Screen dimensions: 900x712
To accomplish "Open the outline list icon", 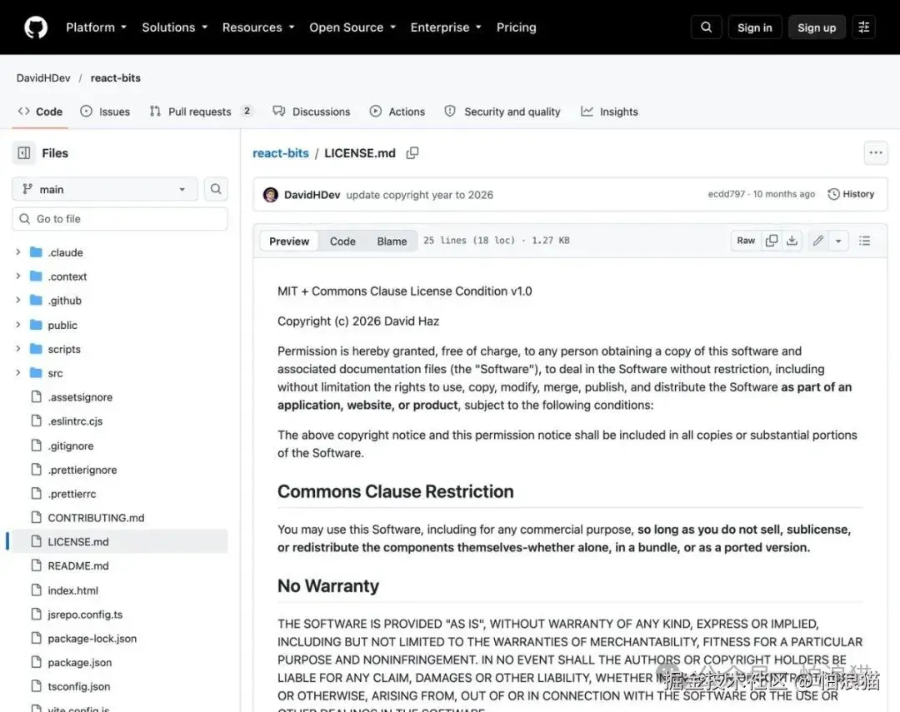I will 864,241.
